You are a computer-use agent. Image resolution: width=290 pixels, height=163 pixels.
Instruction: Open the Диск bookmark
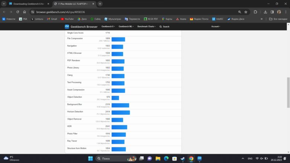pyautogui.click(x=82, y=19)
